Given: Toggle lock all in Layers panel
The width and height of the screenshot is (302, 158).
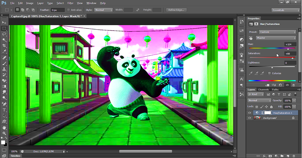Looking at the screenshot, I should click(271, 107).
